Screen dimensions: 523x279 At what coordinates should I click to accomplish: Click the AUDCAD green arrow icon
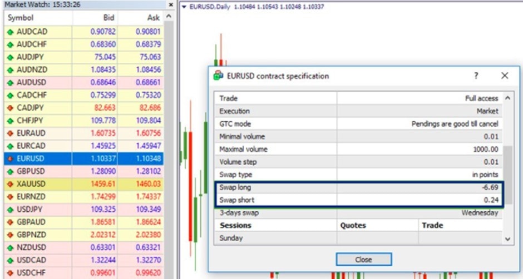click(x=10, y=32)
